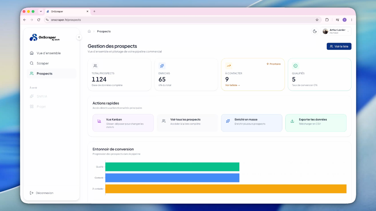Collapse the sidebar with chevron button

pyautogui.click(x=79, y=37)
